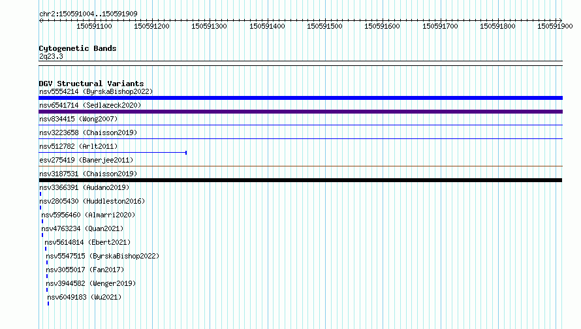This screenshot has width=581, height=329.
Task: Click ruler position 150591100
Action: tap(94, 26)
